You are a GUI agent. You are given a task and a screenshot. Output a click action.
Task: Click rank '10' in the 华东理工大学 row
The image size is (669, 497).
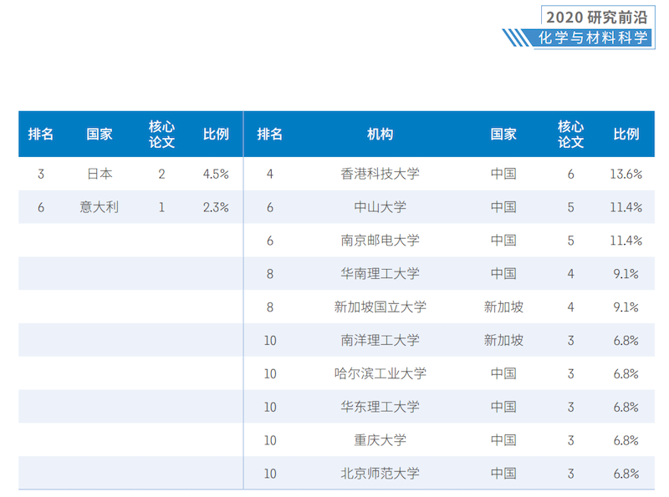(270, 407)
